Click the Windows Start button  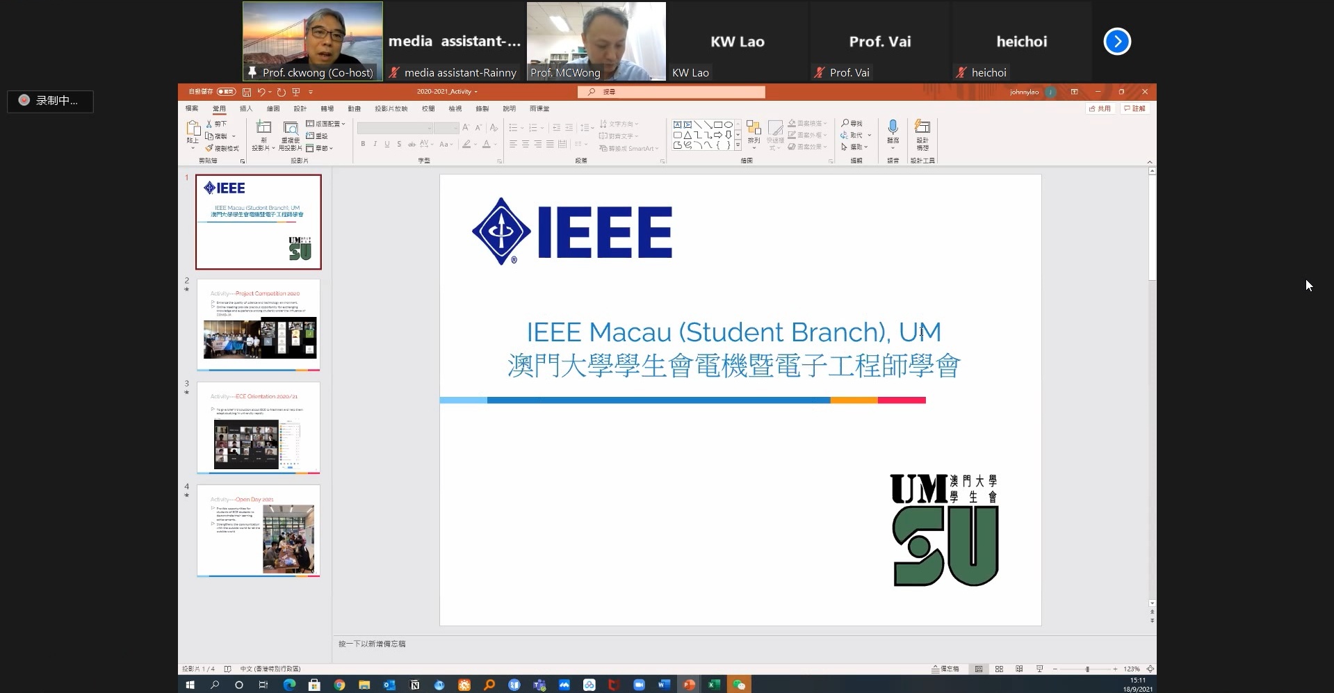point(190,685)
